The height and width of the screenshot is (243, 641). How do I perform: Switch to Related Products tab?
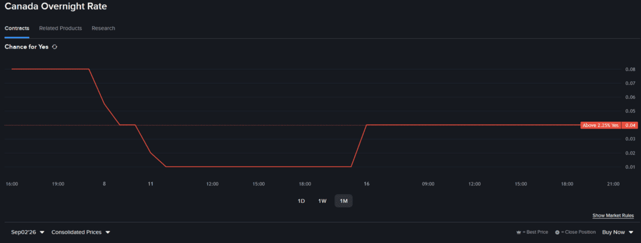[61, 28]
